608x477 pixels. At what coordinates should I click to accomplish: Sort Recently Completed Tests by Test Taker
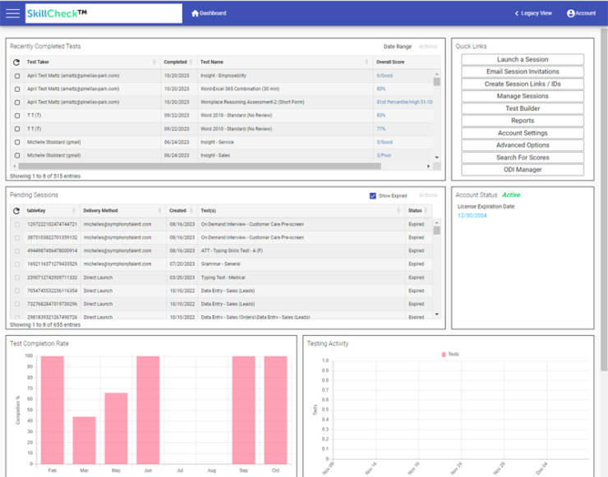coord(38,62)
